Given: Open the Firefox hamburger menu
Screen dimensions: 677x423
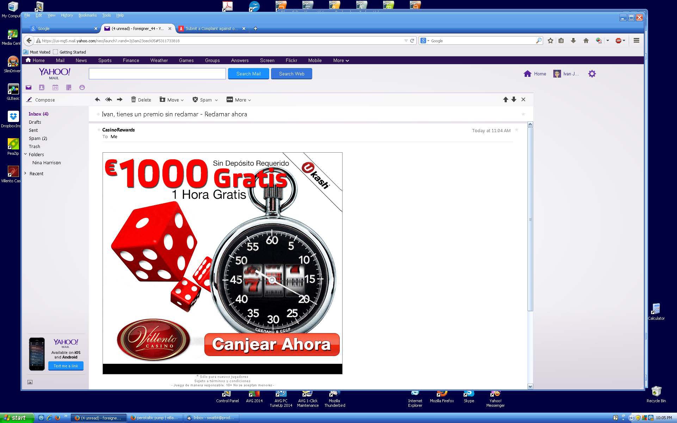Looking at the screenshot, I should pyautogui.click(x=636, y=41).
